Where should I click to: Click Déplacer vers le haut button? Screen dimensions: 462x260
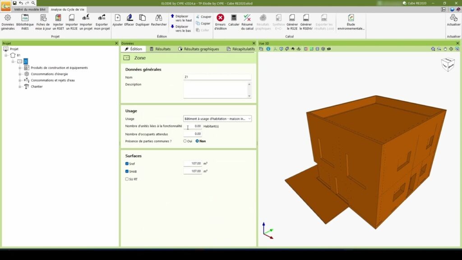click(x=181, y=18)
